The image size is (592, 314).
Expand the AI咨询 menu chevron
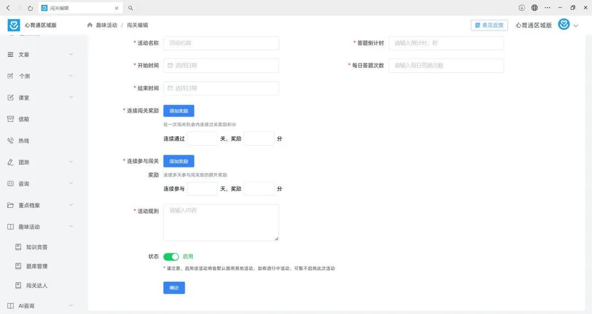tap(71, 305)
